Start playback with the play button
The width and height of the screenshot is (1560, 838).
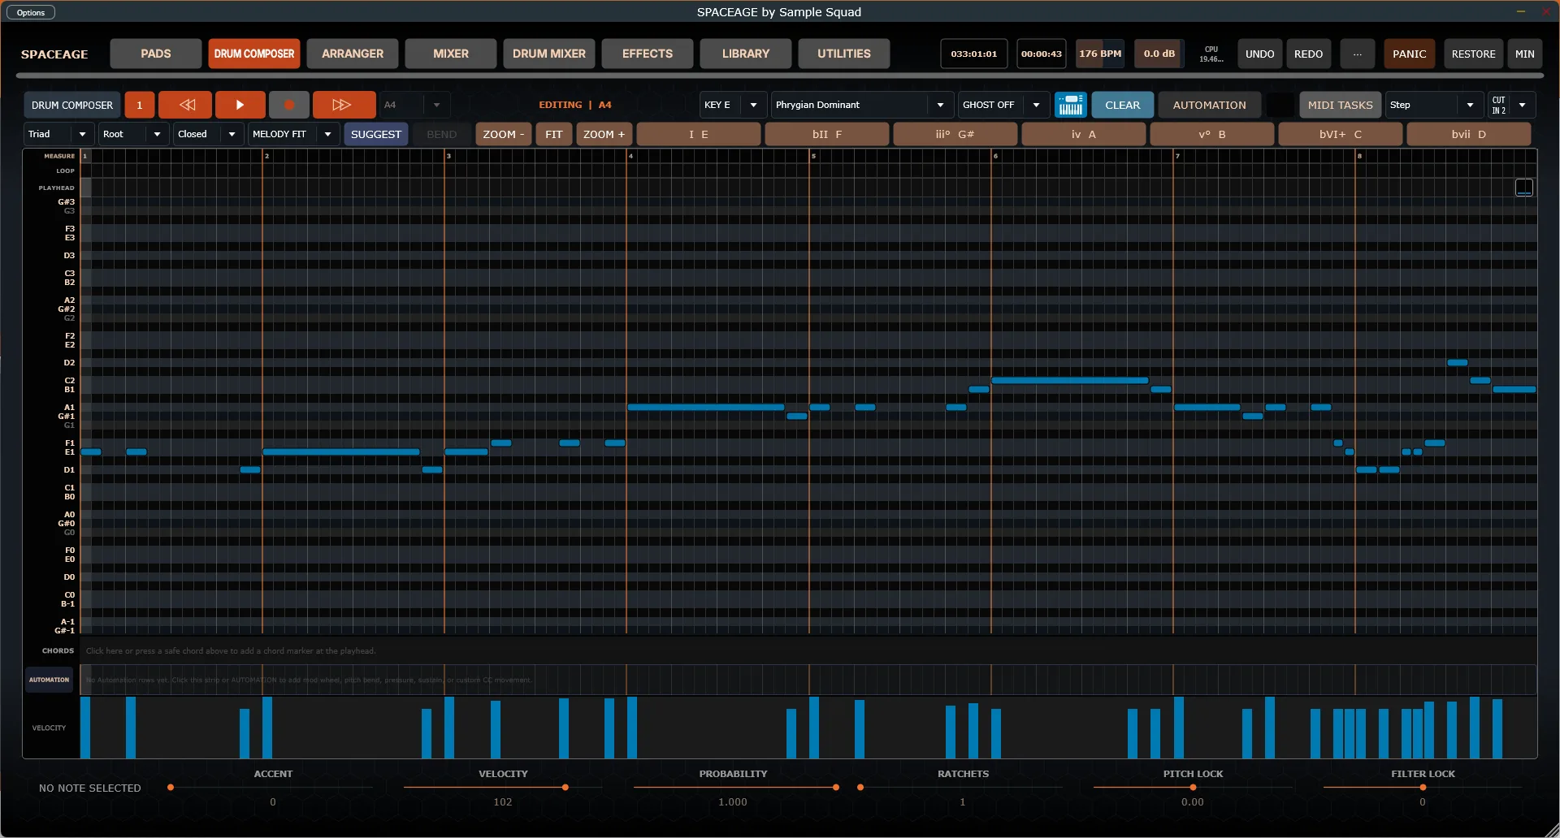coord(240,105)
